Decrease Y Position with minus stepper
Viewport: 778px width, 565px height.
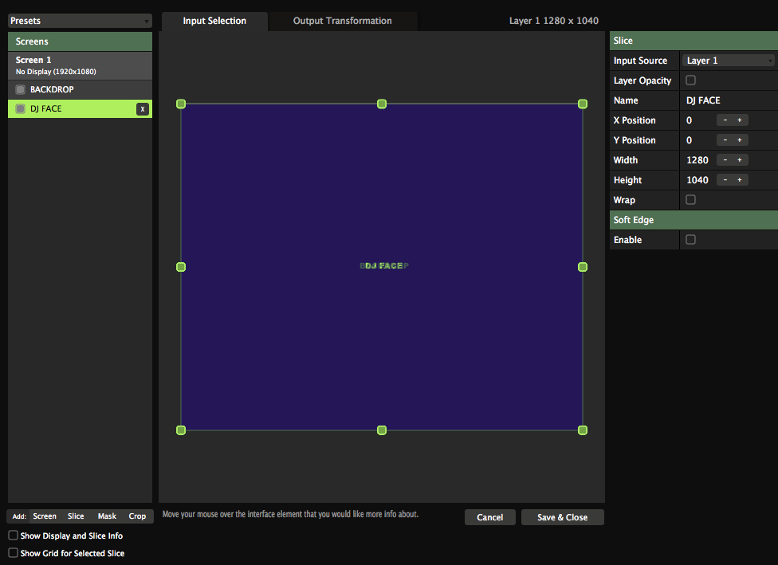coord(725,140)
